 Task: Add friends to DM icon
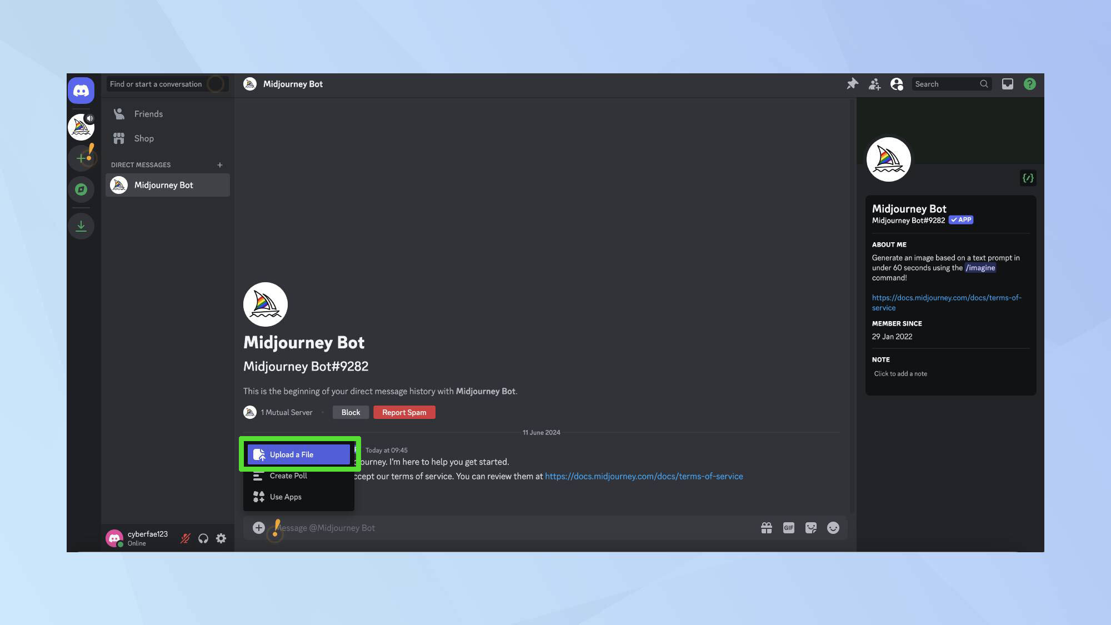(x=874, y=84)
